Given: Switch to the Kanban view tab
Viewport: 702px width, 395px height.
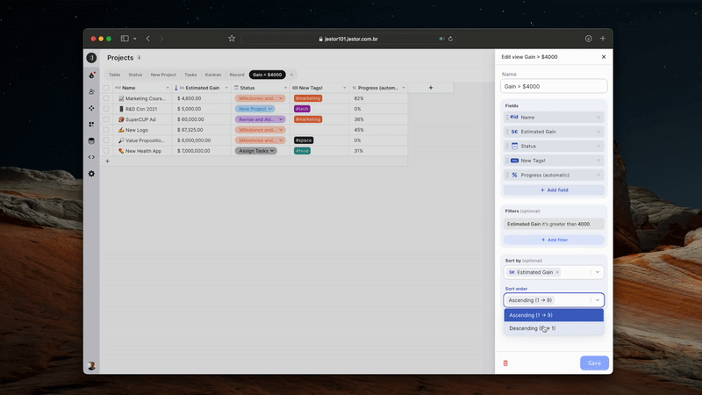Looking at the screenshot, I should click(x=213, y=75).
